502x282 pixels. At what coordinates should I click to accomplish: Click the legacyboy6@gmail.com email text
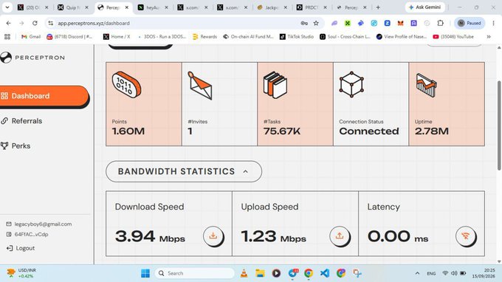[43, 224]
